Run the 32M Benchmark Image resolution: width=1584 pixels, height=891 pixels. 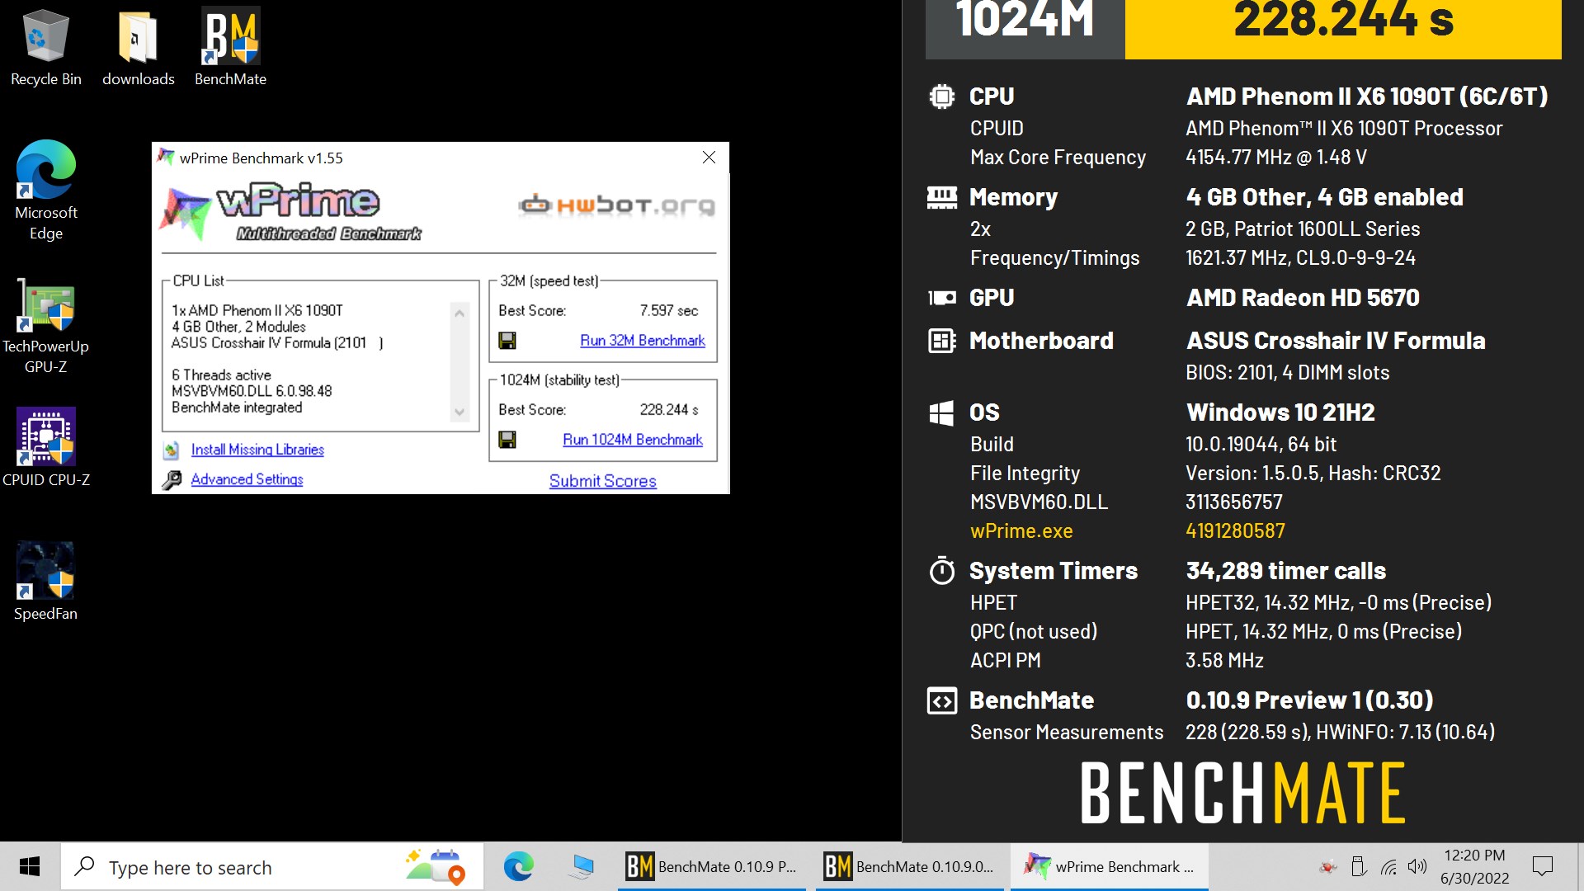(643, 341)
